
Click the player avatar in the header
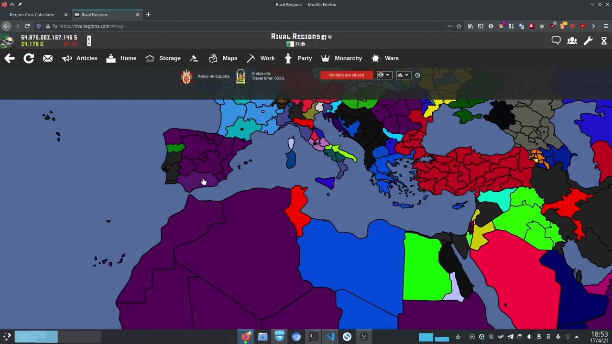click(7, 41)
